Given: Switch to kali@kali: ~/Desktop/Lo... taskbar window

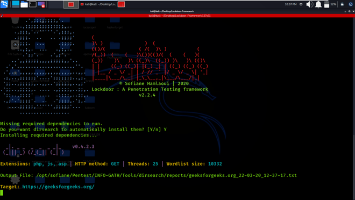Looking at the screenshot, I should 98,4.
